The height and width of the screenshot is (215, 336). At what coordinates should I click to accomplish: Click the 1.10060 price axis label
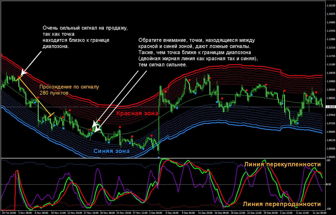(331, 81)
